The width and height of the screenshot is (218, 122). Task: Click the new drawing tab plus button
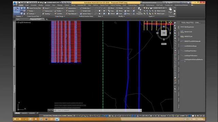tap(47, 19)
